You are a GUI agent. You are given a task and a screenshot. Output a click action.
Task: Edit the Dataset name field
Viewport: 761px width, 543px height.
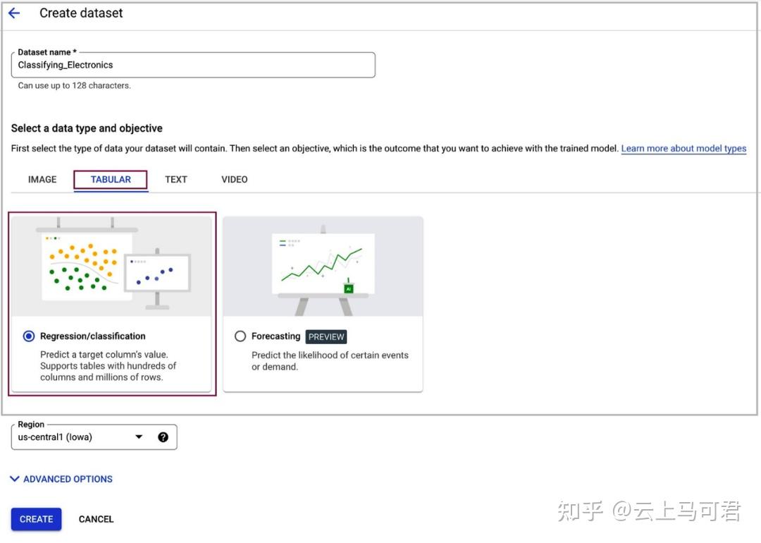tap(193, 65)
